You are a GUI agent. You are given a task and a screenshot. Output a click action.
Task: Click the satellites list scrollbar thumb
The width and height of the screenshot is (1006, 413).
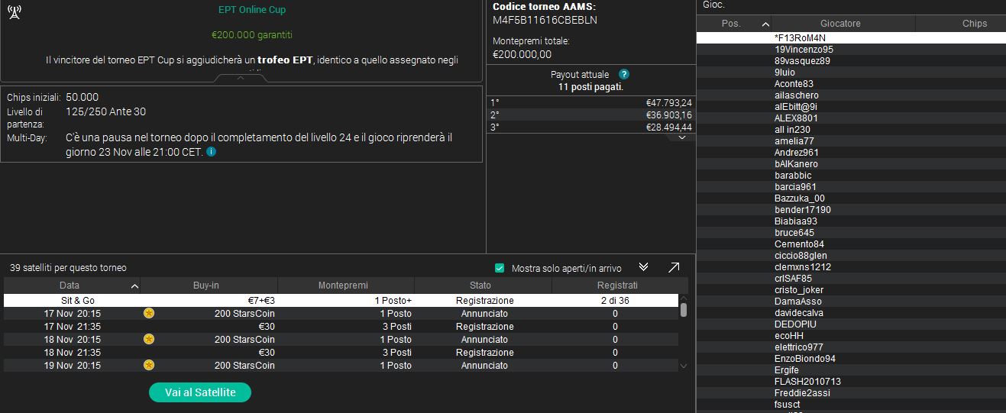pyautogui.click(x=684, y=309)
